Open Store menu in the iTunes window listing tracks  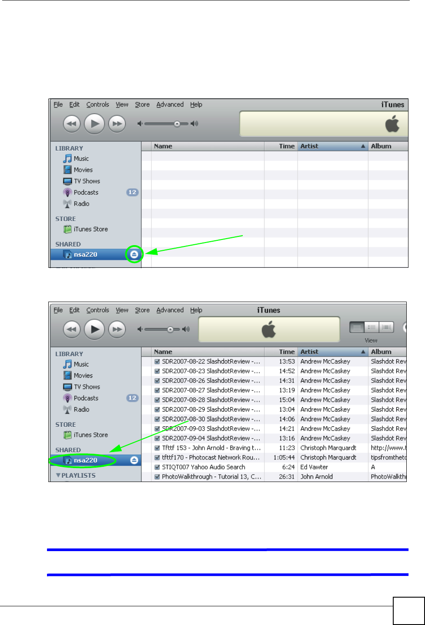pyautogui.click(x=142, y=310)
